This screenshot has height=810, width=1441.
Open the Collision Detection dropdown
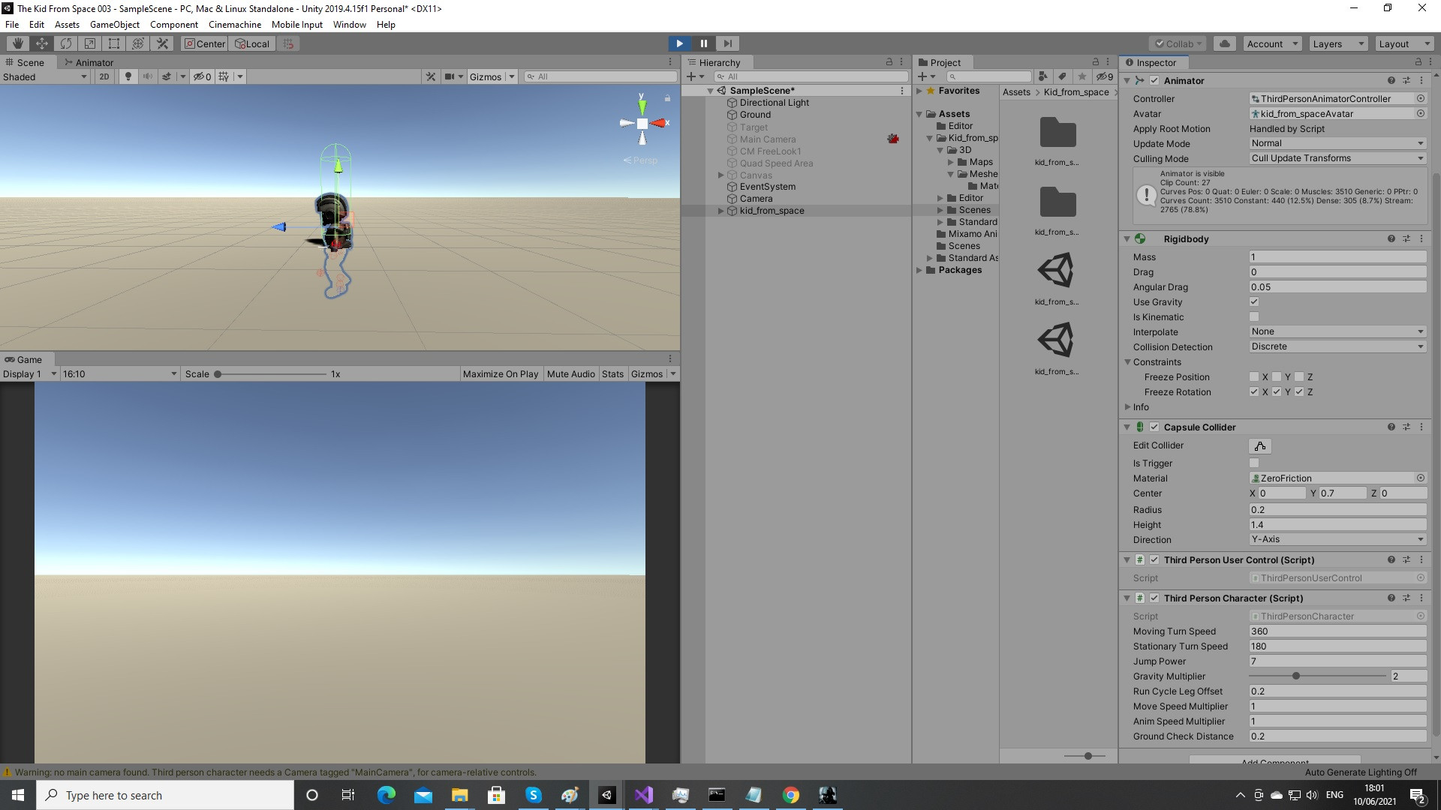[x=1337, y=347]
